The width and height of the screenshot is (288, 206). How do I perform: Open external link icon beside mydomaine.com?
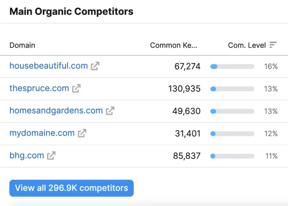click(x=82, y=133)
